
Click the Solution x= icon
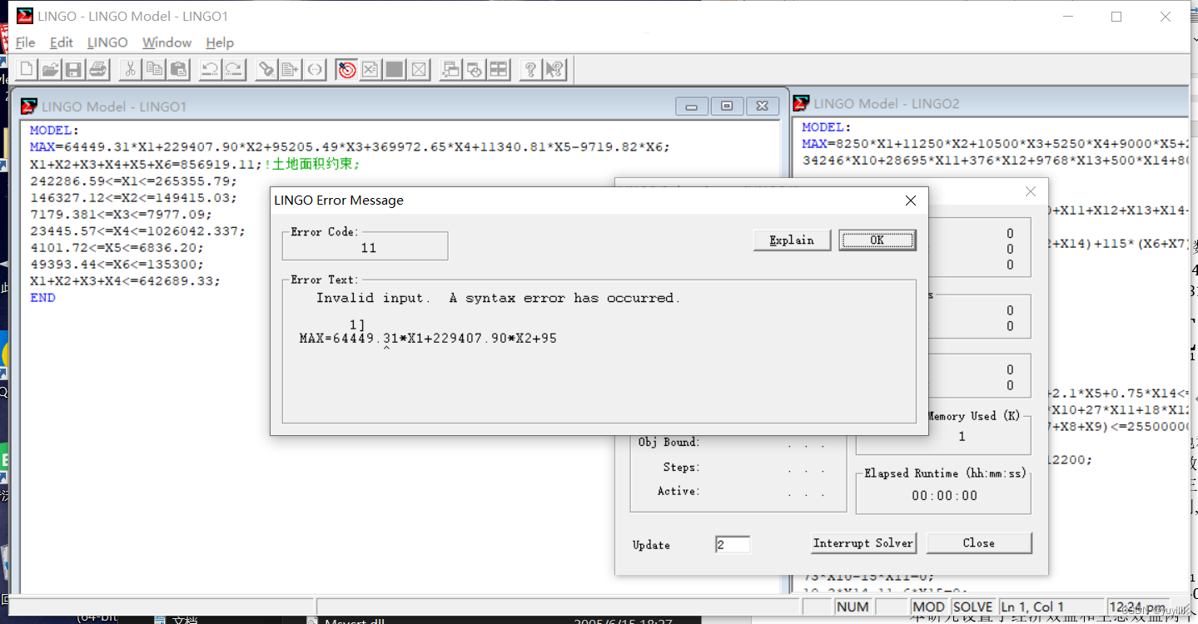370,69
